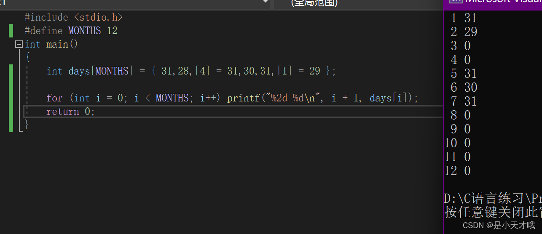Click the [4] = 31 designated initializer
The height and width of the screenshot is (234, 542).
(x=216, y=71)
